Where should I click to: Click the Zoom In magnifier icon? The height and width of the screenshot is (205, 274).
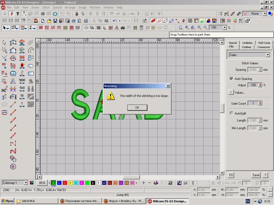coord(199,27)
